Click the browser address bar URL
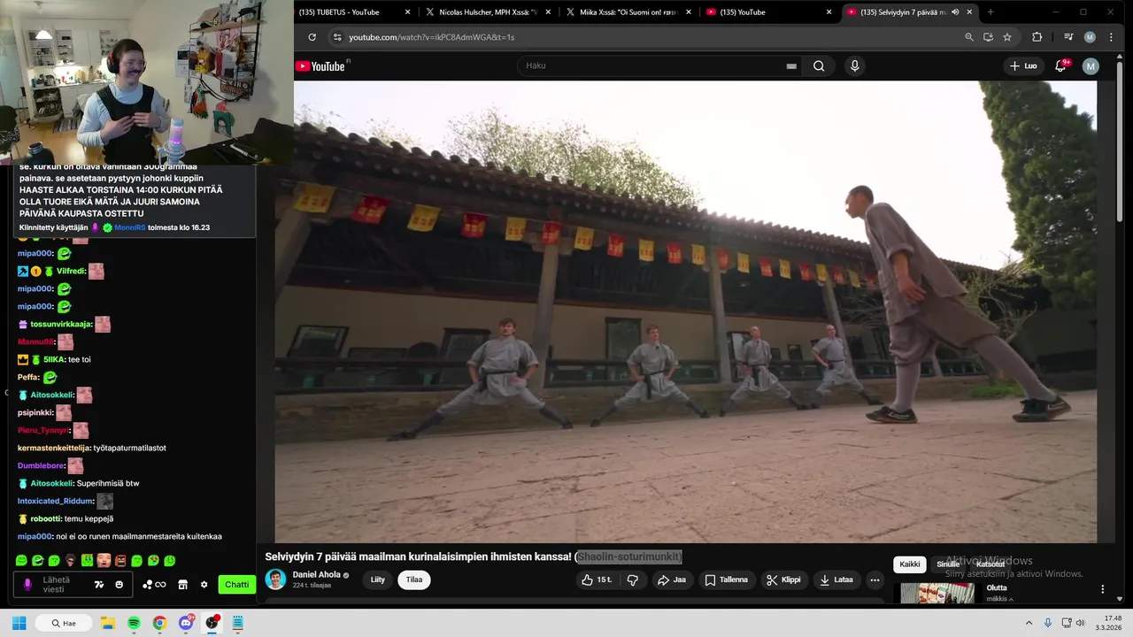Screen dimensions: 1133x637 pos(431,37)
